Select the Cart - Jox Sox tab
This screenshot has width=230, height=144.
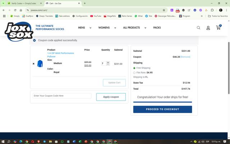point(63,3)
